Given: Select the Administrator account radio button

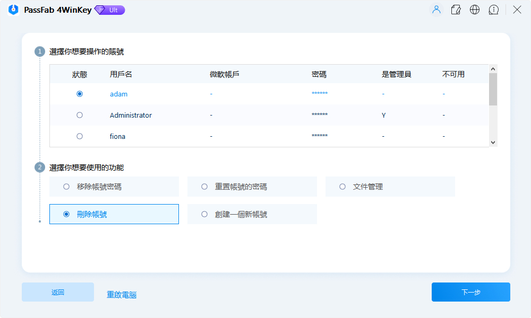Looking at the screenshot, I should 80,114.
